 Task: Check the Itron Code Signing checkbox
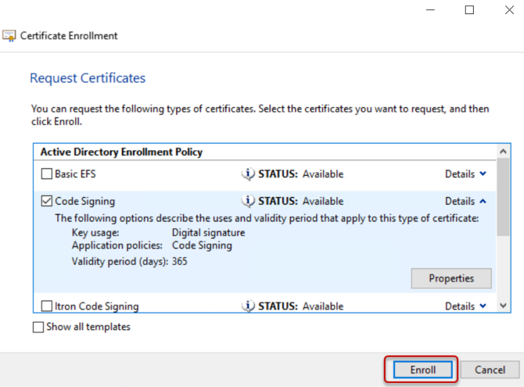47,306
